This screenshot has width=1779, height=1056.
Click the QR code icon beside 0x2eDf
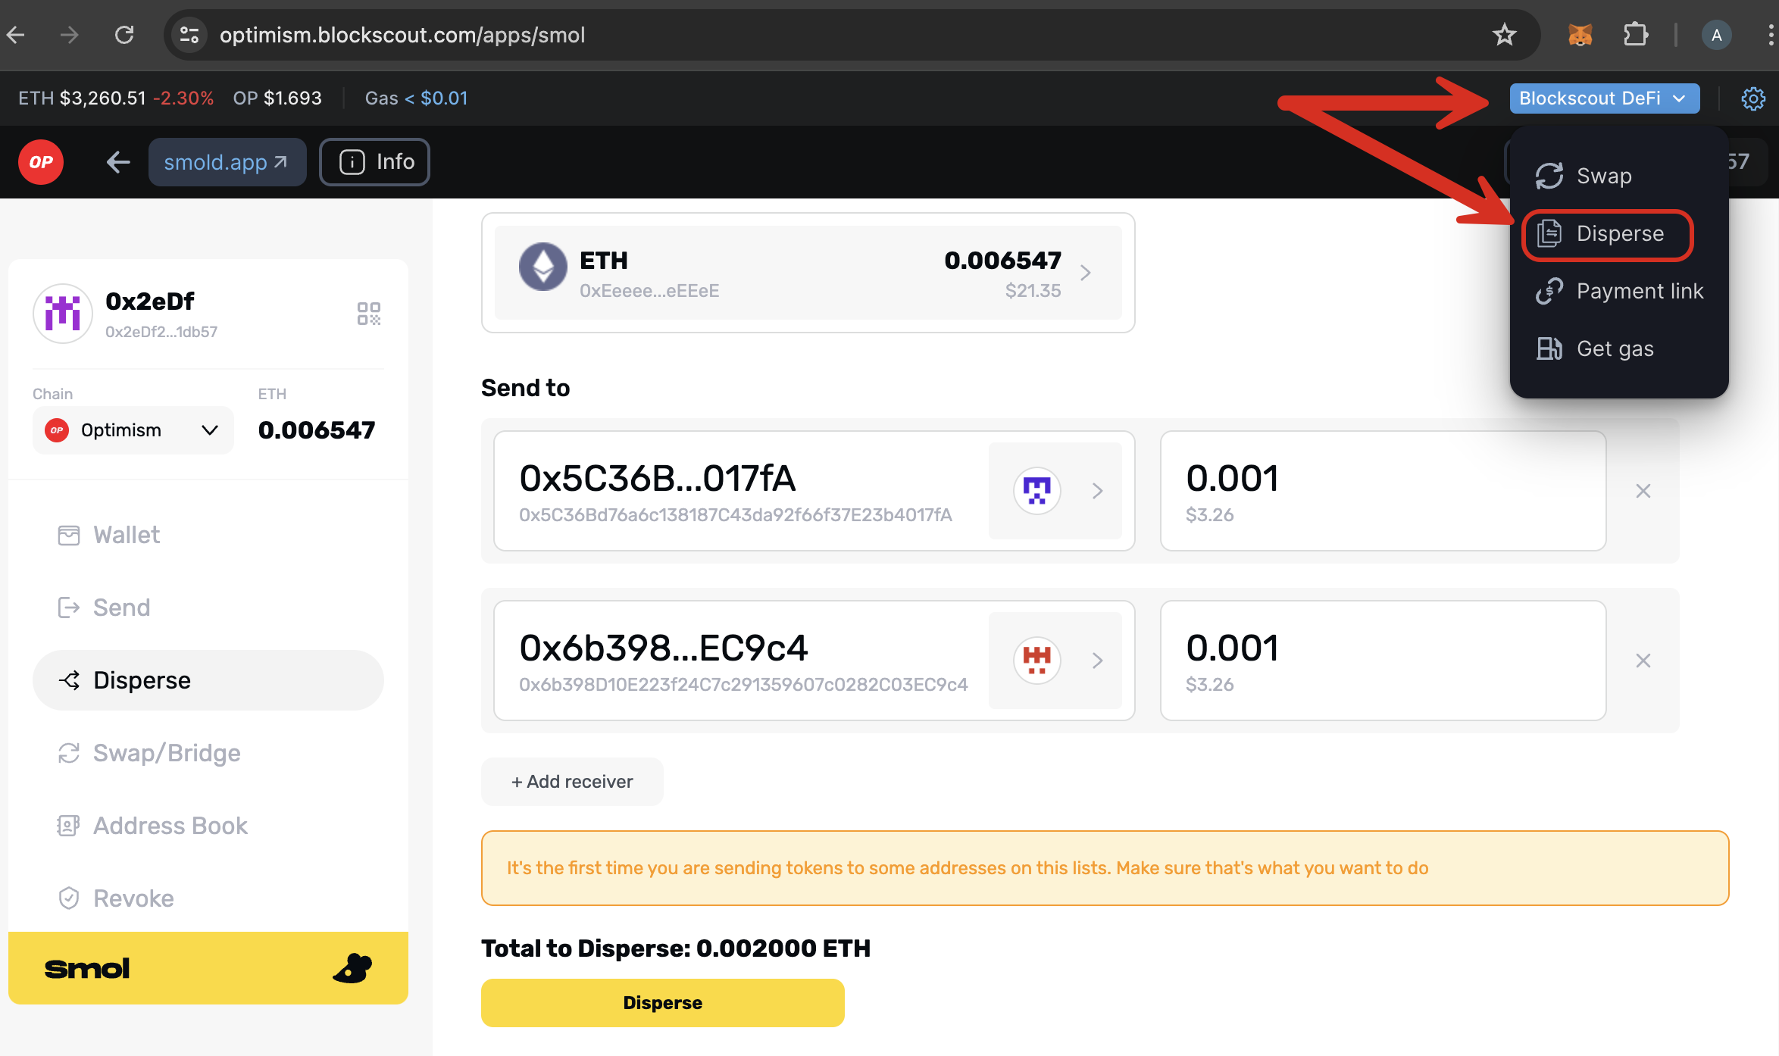(368, 314)
